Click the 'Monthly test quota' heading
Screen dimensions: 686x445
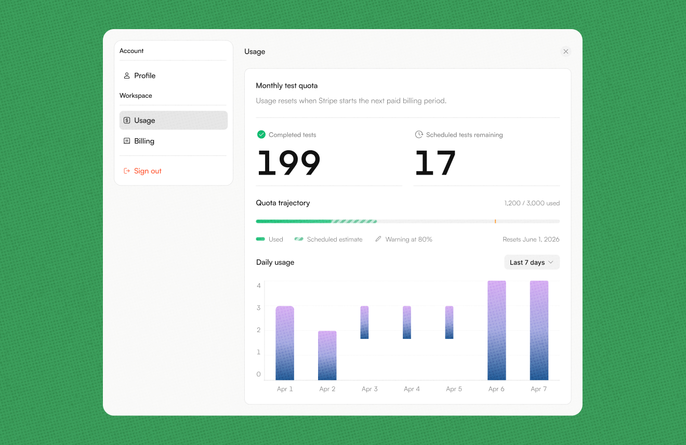point(287,86)
